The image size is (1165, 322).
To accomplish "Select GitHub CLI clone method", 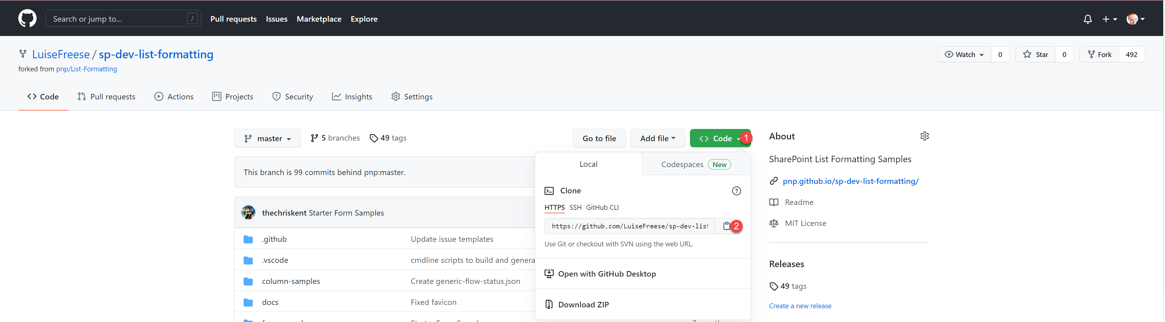I will pos(602,207).
